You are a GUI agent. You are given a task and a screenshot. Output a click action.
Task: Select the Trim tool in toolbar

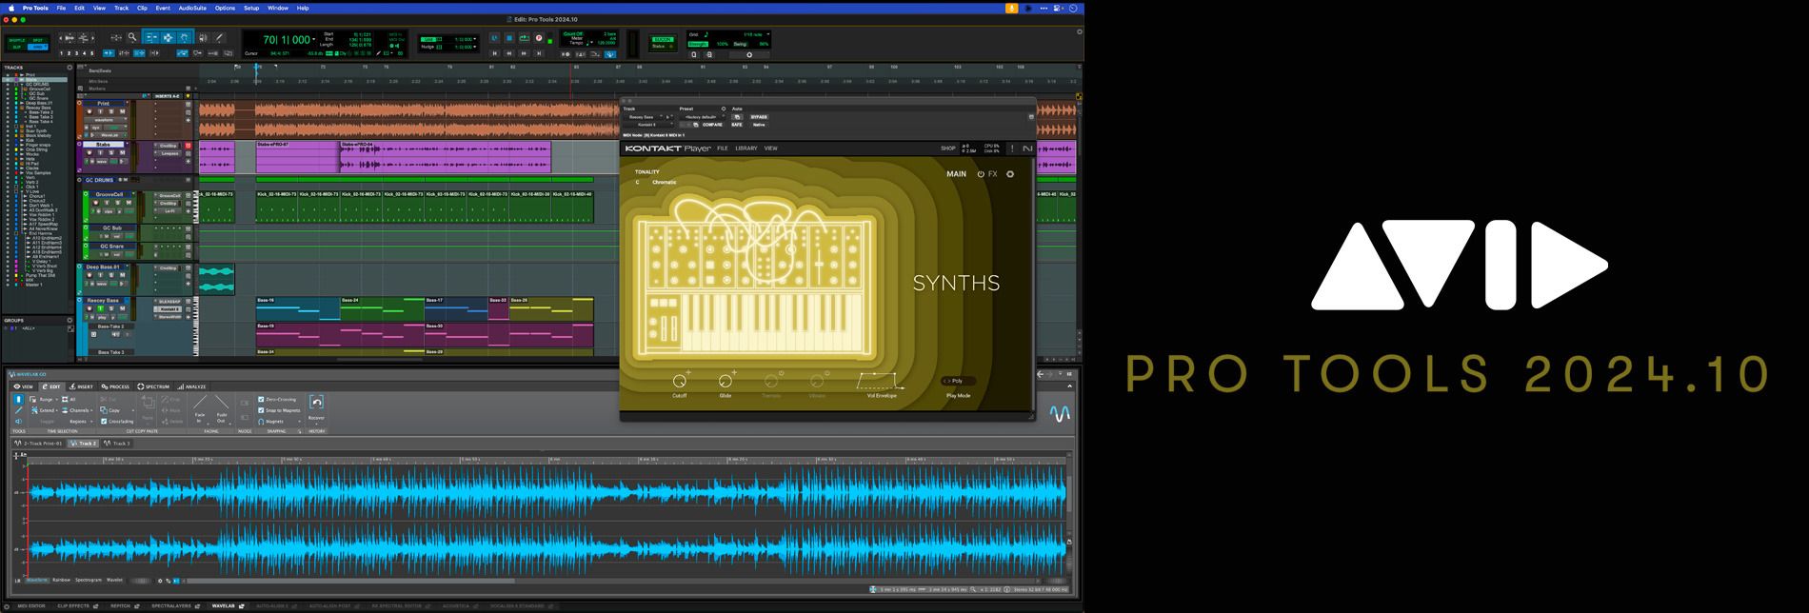[x=151, y=37]
